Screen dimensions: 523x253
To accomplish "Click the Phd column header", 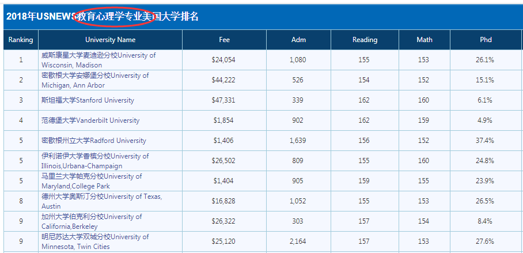I will pyautogui.click(x=486, y=40).
